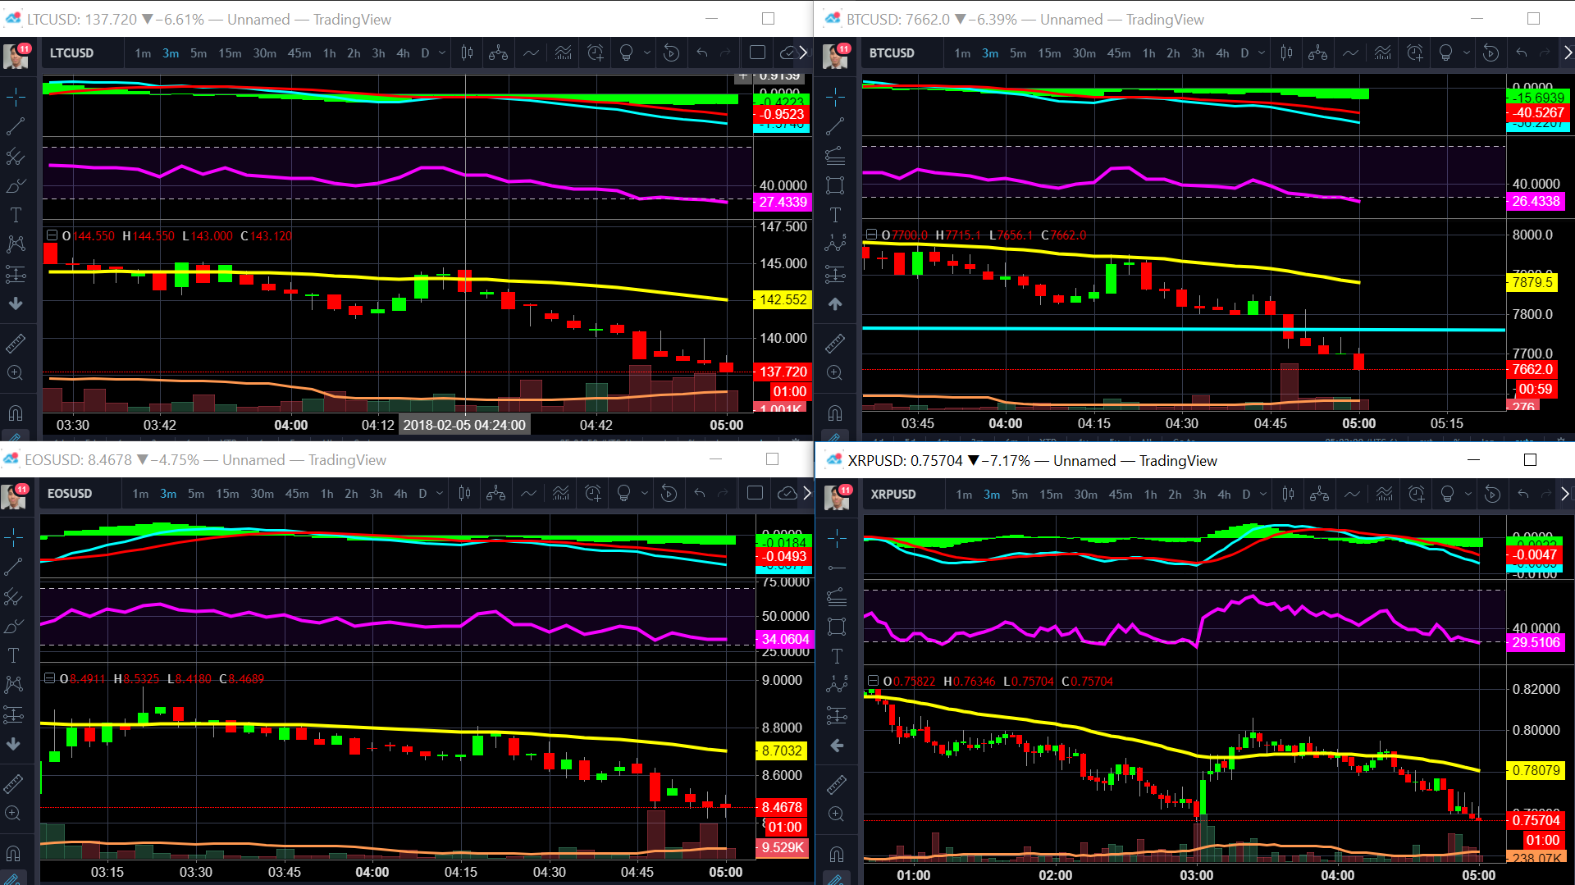Screen dimensions: 1575x885
Task: Collapse the OHLC legend in XRPUSD chart
Action: pos(873,681)
